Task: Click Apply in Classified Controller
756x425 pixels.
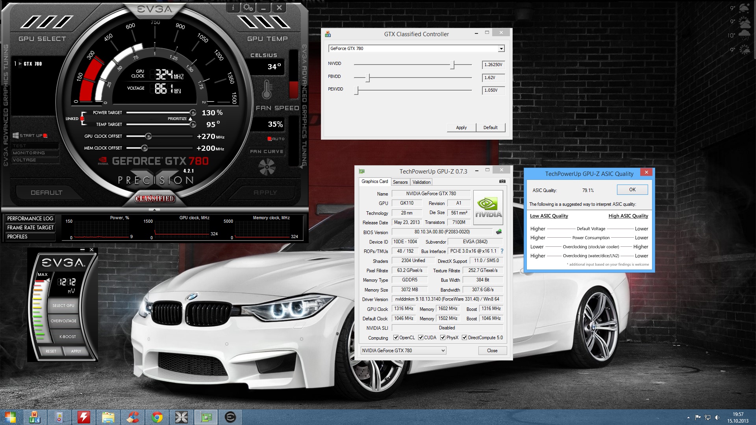Action: (461, 128)
